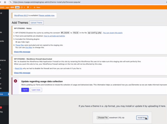This screenshot has height=124, width=167.
Task: Click the stop loading X icon in browser
Action: (x=1, y=2)
